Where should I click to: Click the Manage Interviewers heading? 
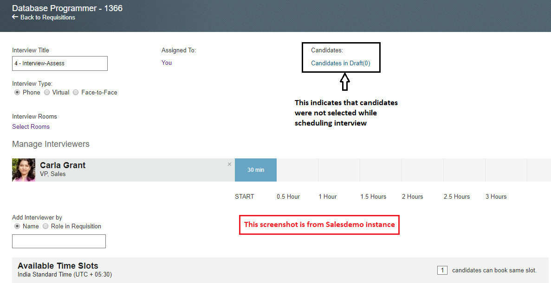(x=51, y=144)
